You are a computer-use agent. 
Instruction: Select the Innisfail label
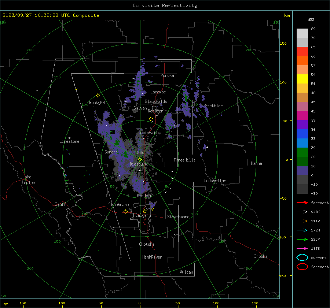tap(148, 133)
